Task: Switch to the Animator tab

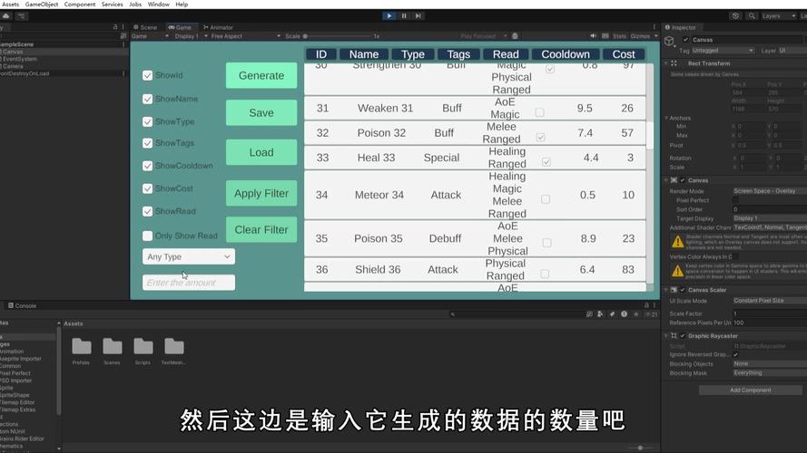Action: pos(218,27)
